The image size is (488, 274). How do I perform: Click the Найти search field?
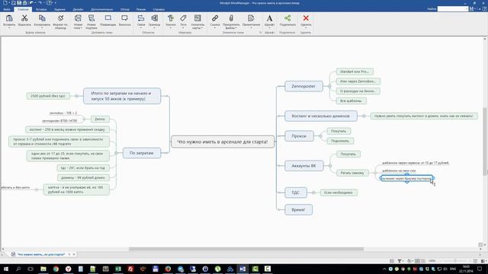452,9
